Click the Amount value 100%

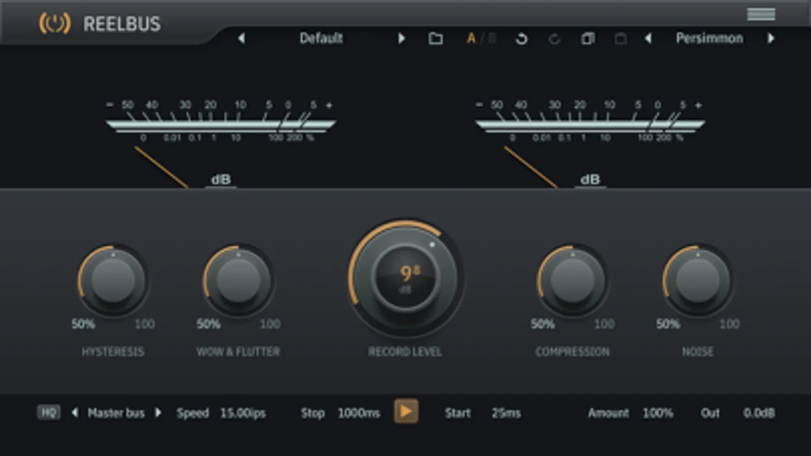[x=658, y=413]
